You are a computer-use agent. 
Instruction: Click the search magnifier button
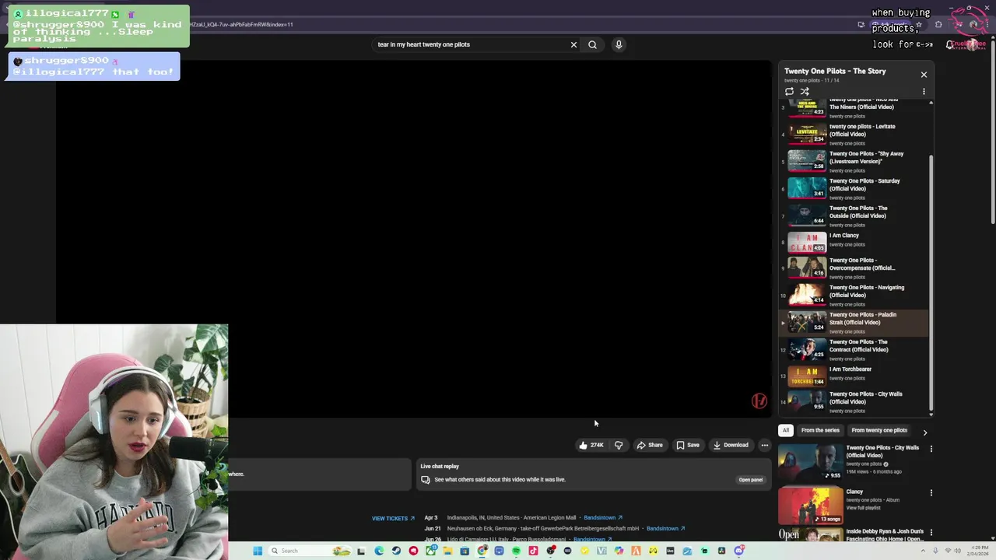click(x=592, y=44)
